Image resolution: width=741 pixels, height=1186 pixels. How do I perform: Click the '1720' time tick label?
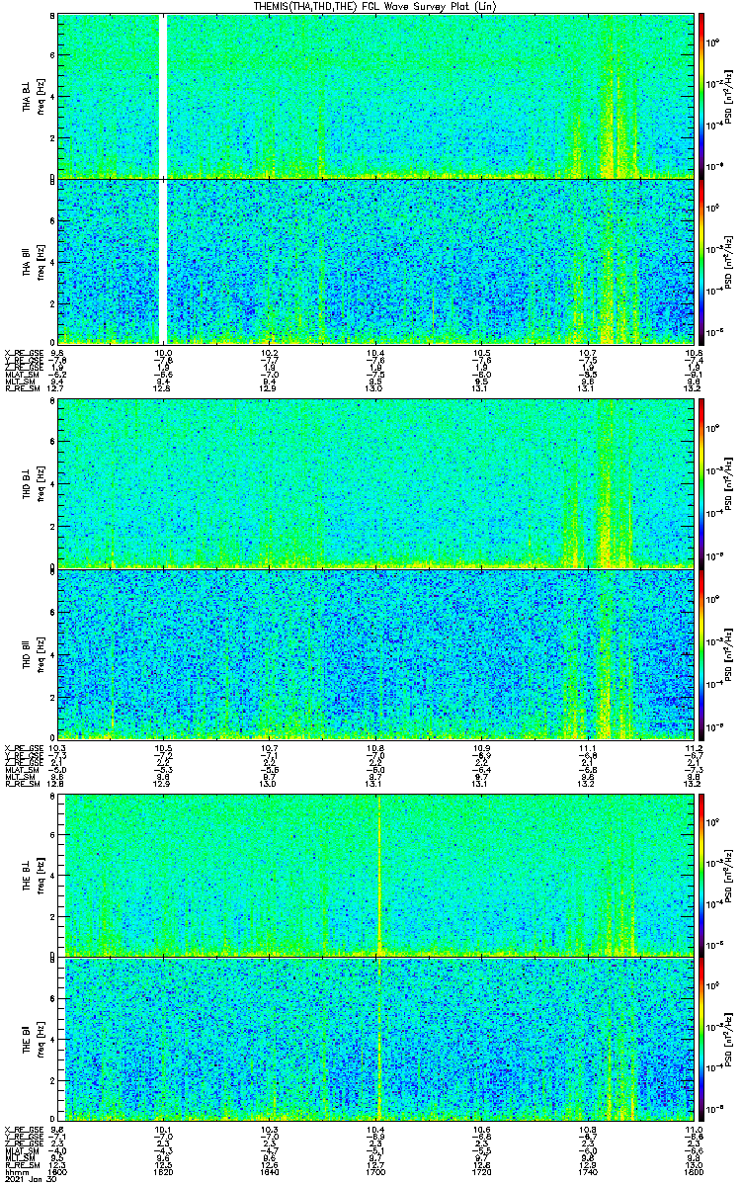[481, 1171]
